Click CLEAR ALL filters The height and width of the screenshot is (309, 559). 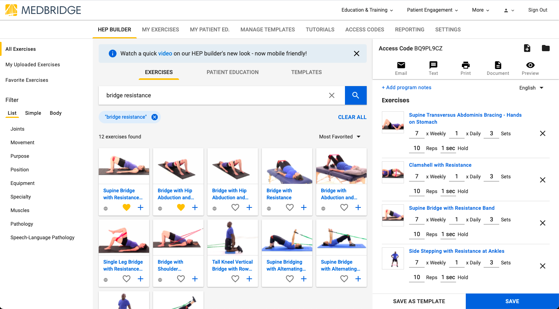352,117
